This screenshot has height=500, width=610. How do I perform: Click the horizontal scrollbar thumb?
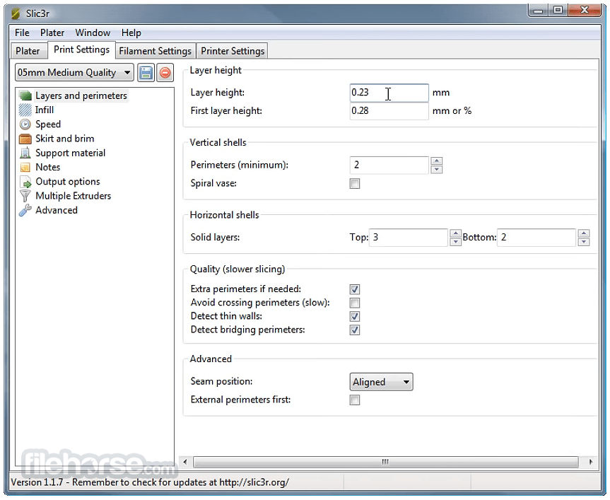pos(385,463)
